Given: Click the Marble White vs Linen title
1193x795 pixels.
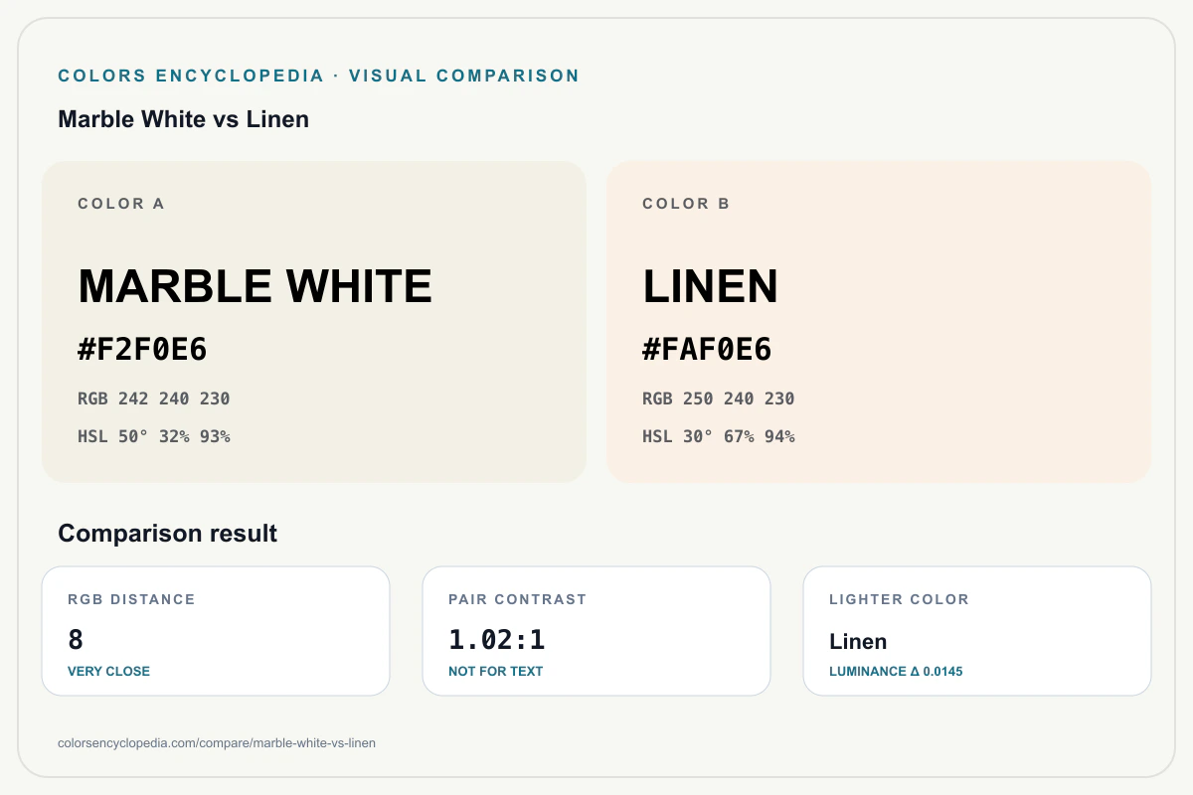Looking at the screenshot, I should (184, 119).
